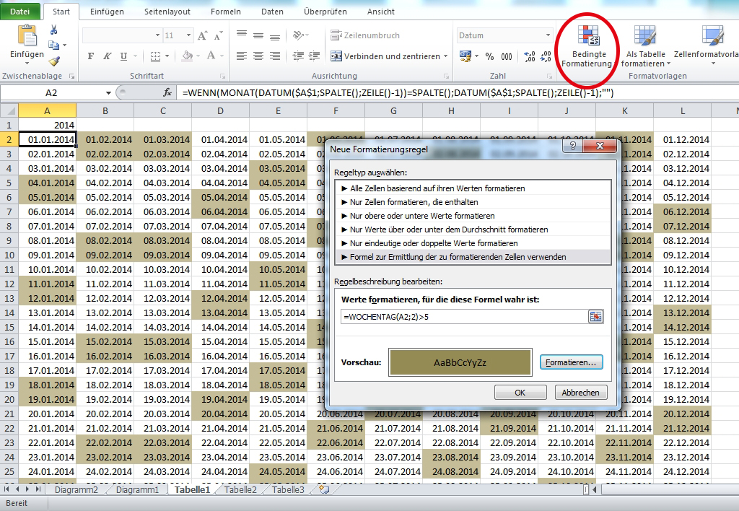The width and height of the screenshot is (739, 511).
Task: Open Als Tabelle formatieren gallery
Action: [645, 46]
